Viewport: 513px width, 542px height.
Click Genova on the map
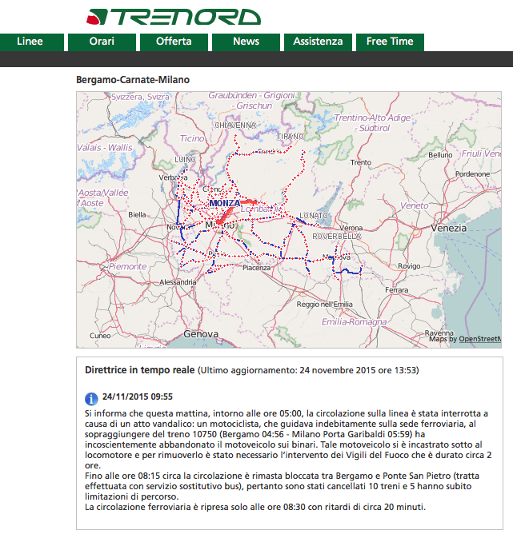[x=200, y=333]
